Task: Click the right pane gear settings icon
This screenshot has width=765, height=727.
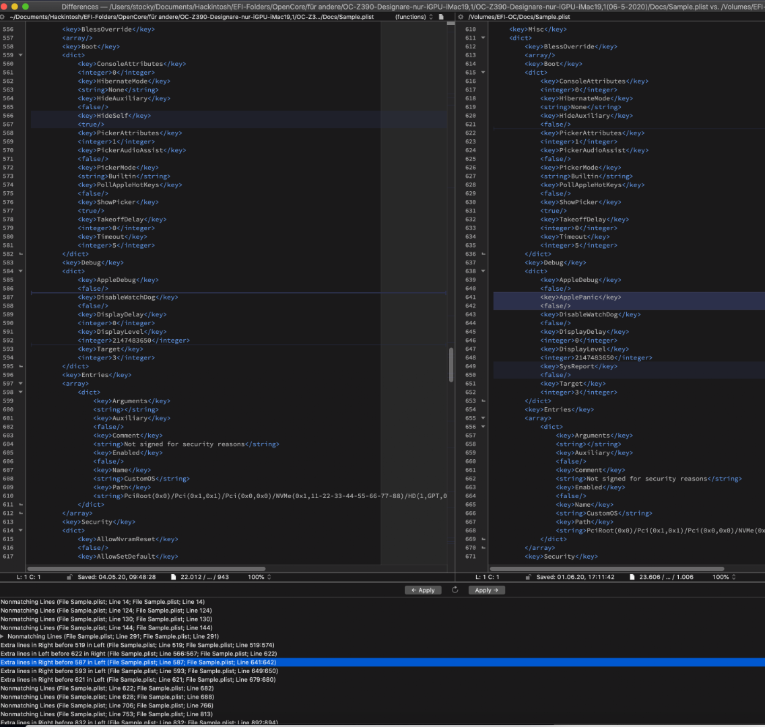Action: click(x=461, y=16)
